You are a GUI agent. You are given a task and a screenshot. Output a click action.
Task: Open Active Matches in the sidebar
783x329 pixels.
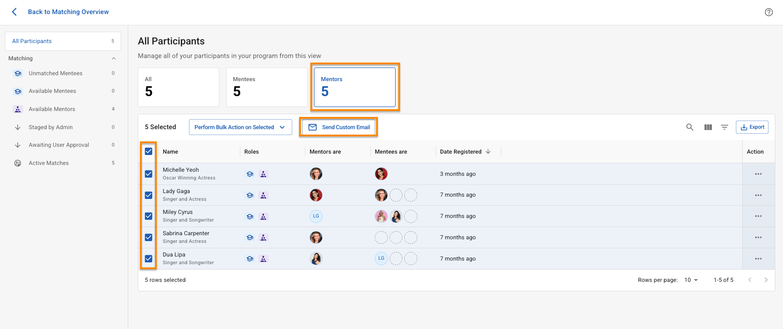click(x=48, y=163)
